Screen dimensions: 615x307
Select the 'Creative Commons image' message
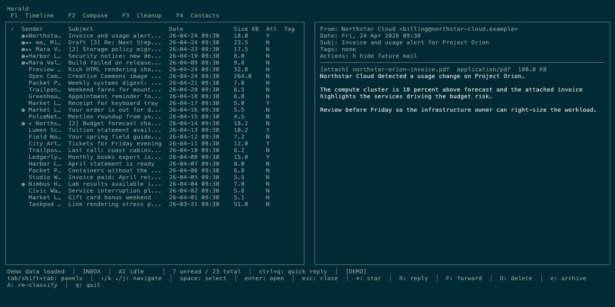point(155,76)
